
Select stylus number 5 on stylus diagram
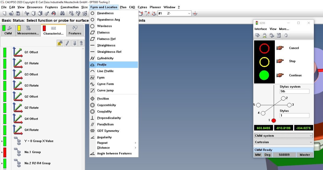point(258,105)
